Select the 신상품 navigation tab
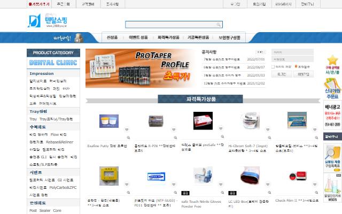 112,37
